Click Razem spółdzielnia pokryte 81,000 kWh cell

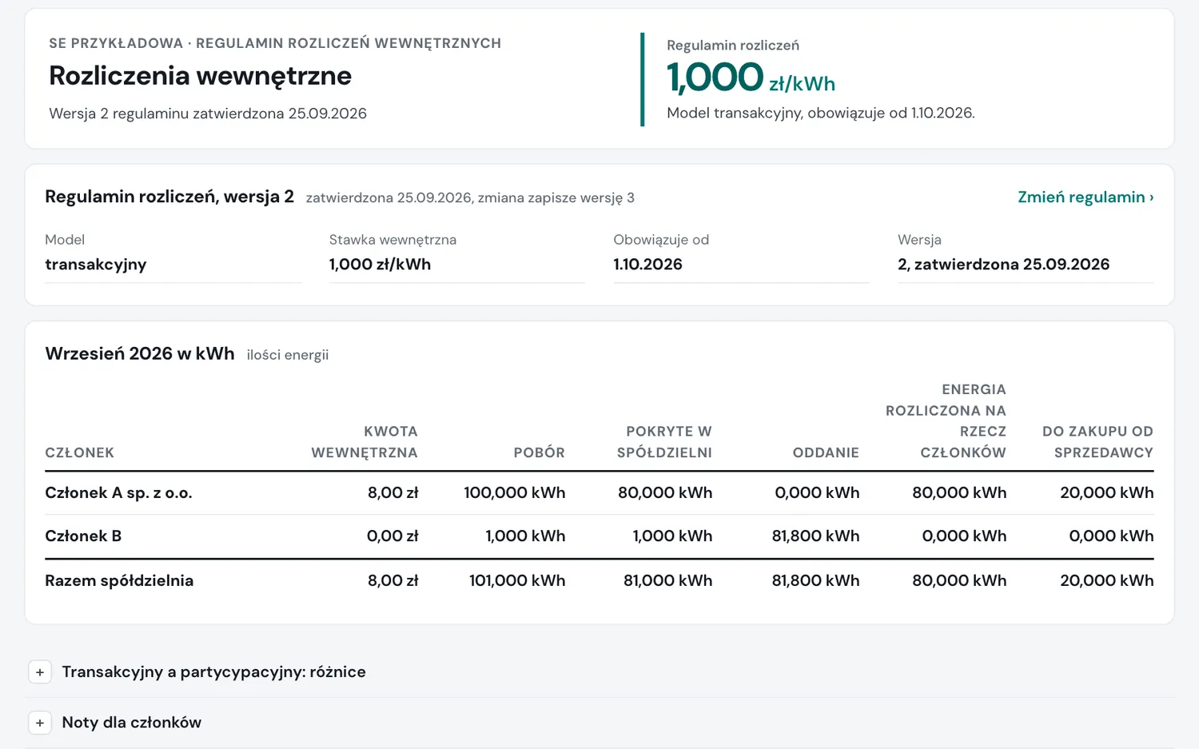click(667, 581)
